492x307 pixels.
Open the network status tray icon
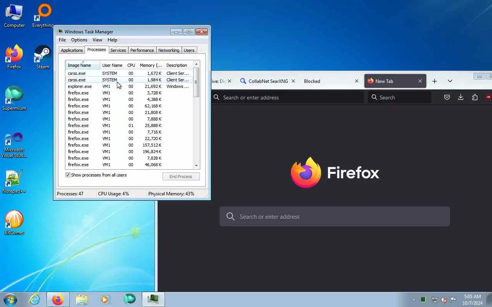pos(434,300)
